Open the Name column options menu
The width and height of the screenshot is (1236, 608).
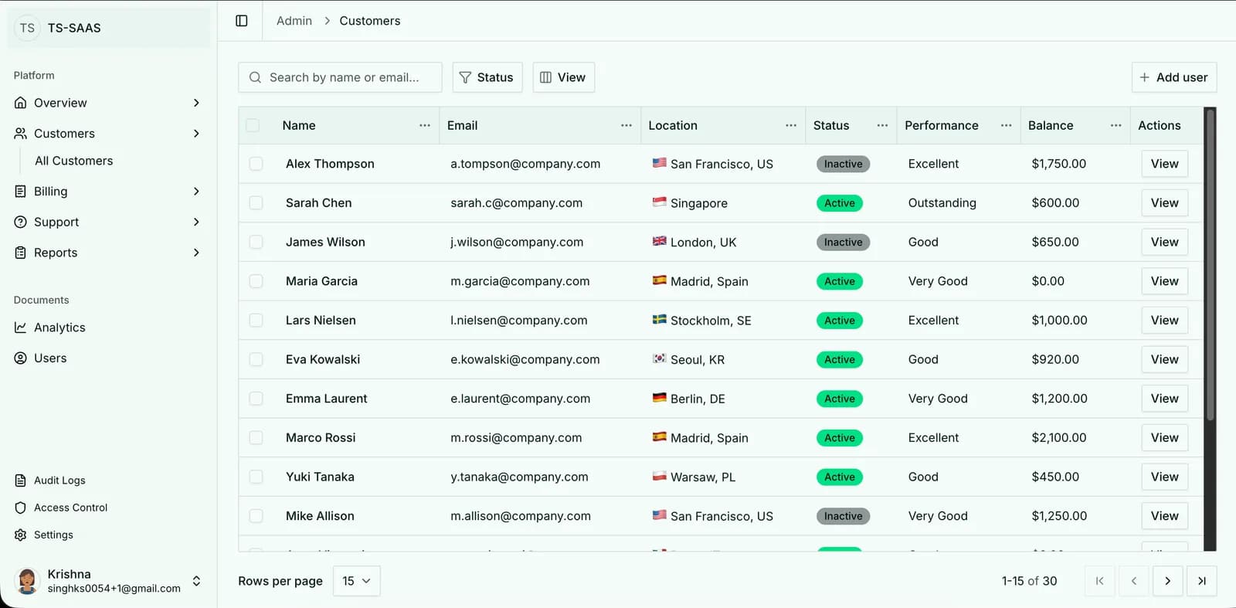425,125
